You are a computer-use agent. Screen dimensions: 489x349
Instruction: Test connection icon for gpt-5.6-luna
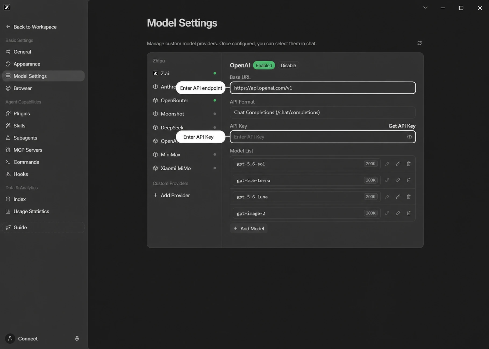click(x=387, y=197)
